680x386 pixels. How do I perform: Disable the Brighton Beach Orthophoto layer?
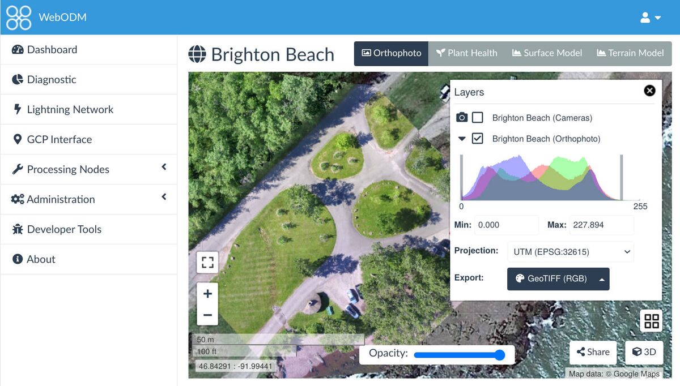tap(478, 139)
